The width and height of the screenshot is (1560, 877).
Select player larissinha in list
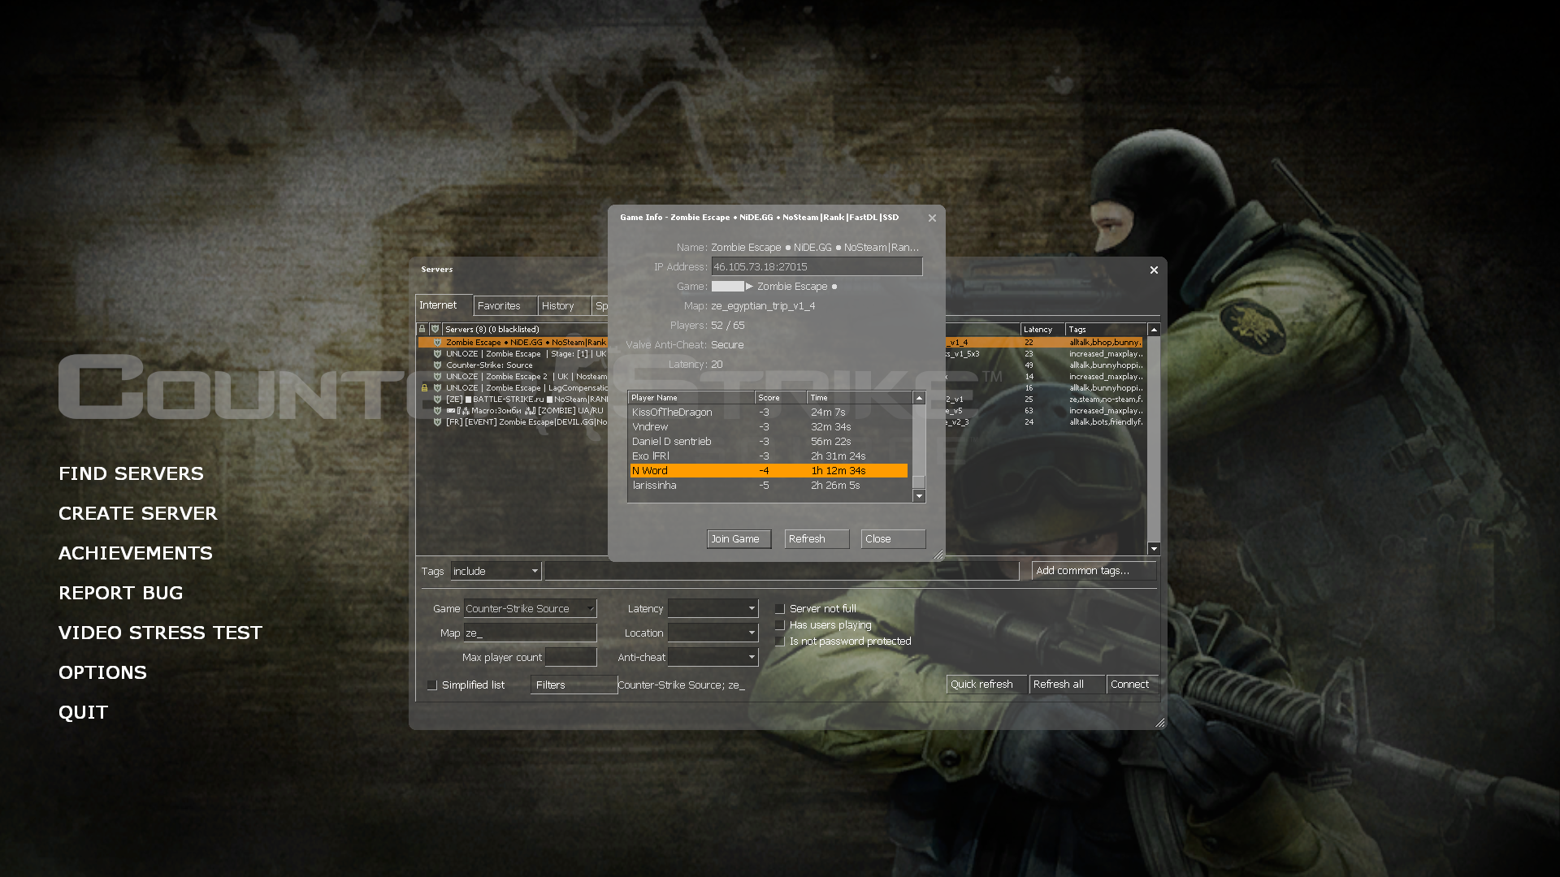pos(769,486)
